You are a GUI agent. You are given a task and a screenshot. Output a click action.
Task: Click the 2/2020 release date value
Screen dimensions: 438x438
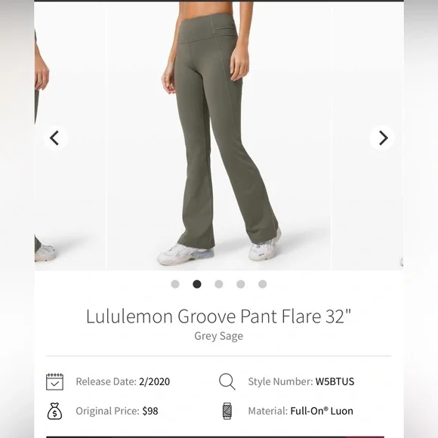(x=155, y=381)
